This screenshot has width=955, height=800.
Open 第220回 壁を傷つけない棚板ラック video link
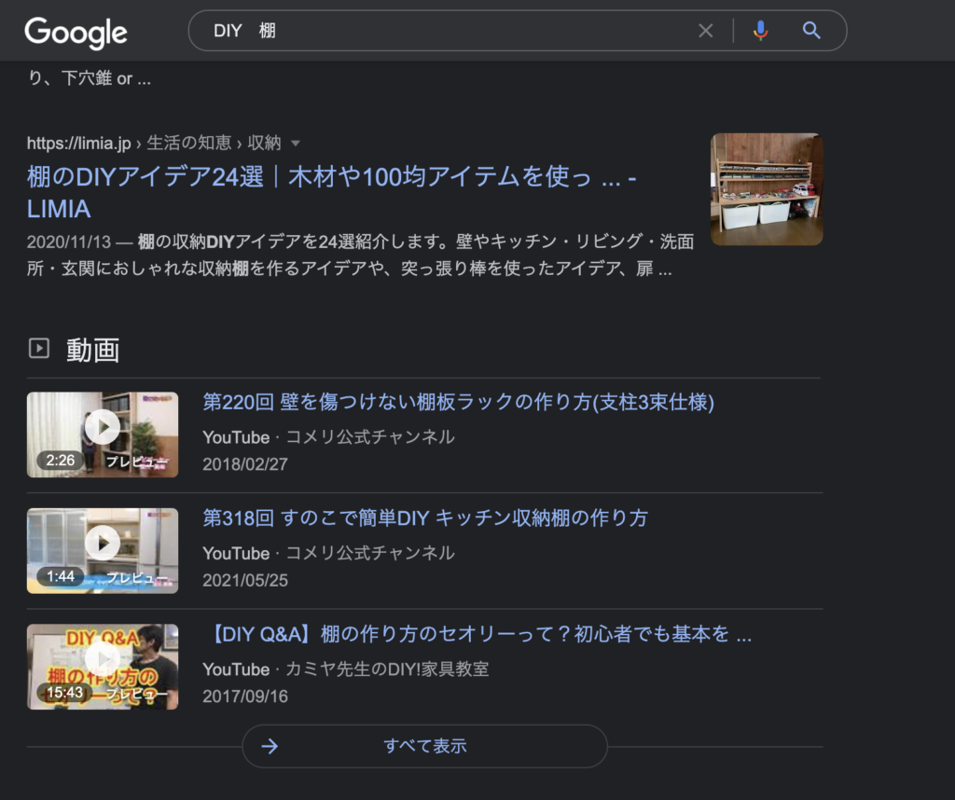pos(458,402)
